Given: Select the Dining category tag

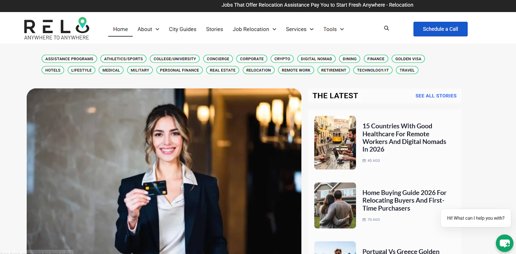Looking at the screenshot, I should (x=350, y=59).
